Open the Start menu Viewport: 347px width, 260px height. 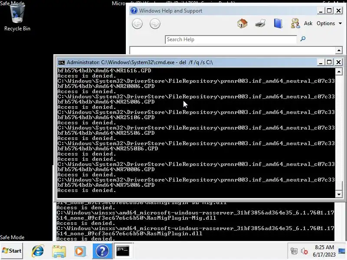tap(12, 251)
